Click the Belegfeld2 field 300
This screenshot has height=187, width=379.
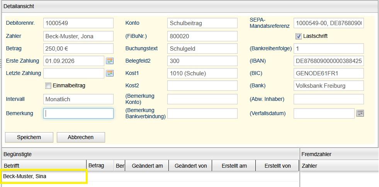tap(202, 61)
